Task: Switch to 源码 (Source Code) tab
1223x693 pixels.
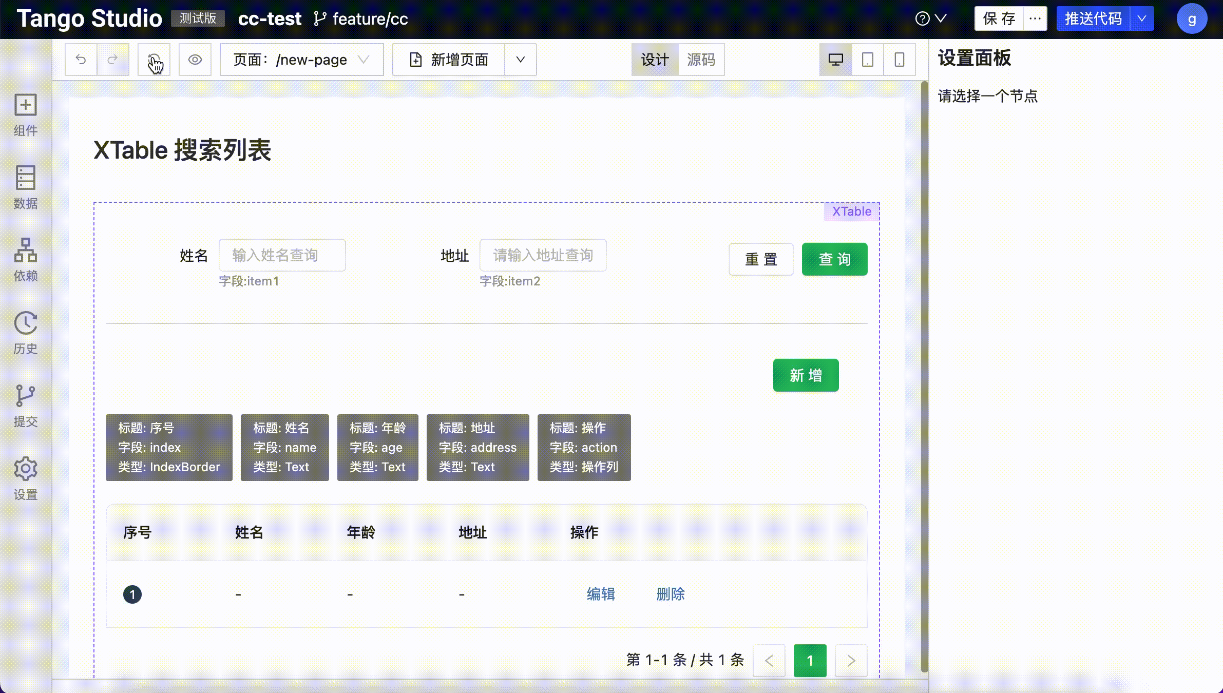Action: (702, 60)
